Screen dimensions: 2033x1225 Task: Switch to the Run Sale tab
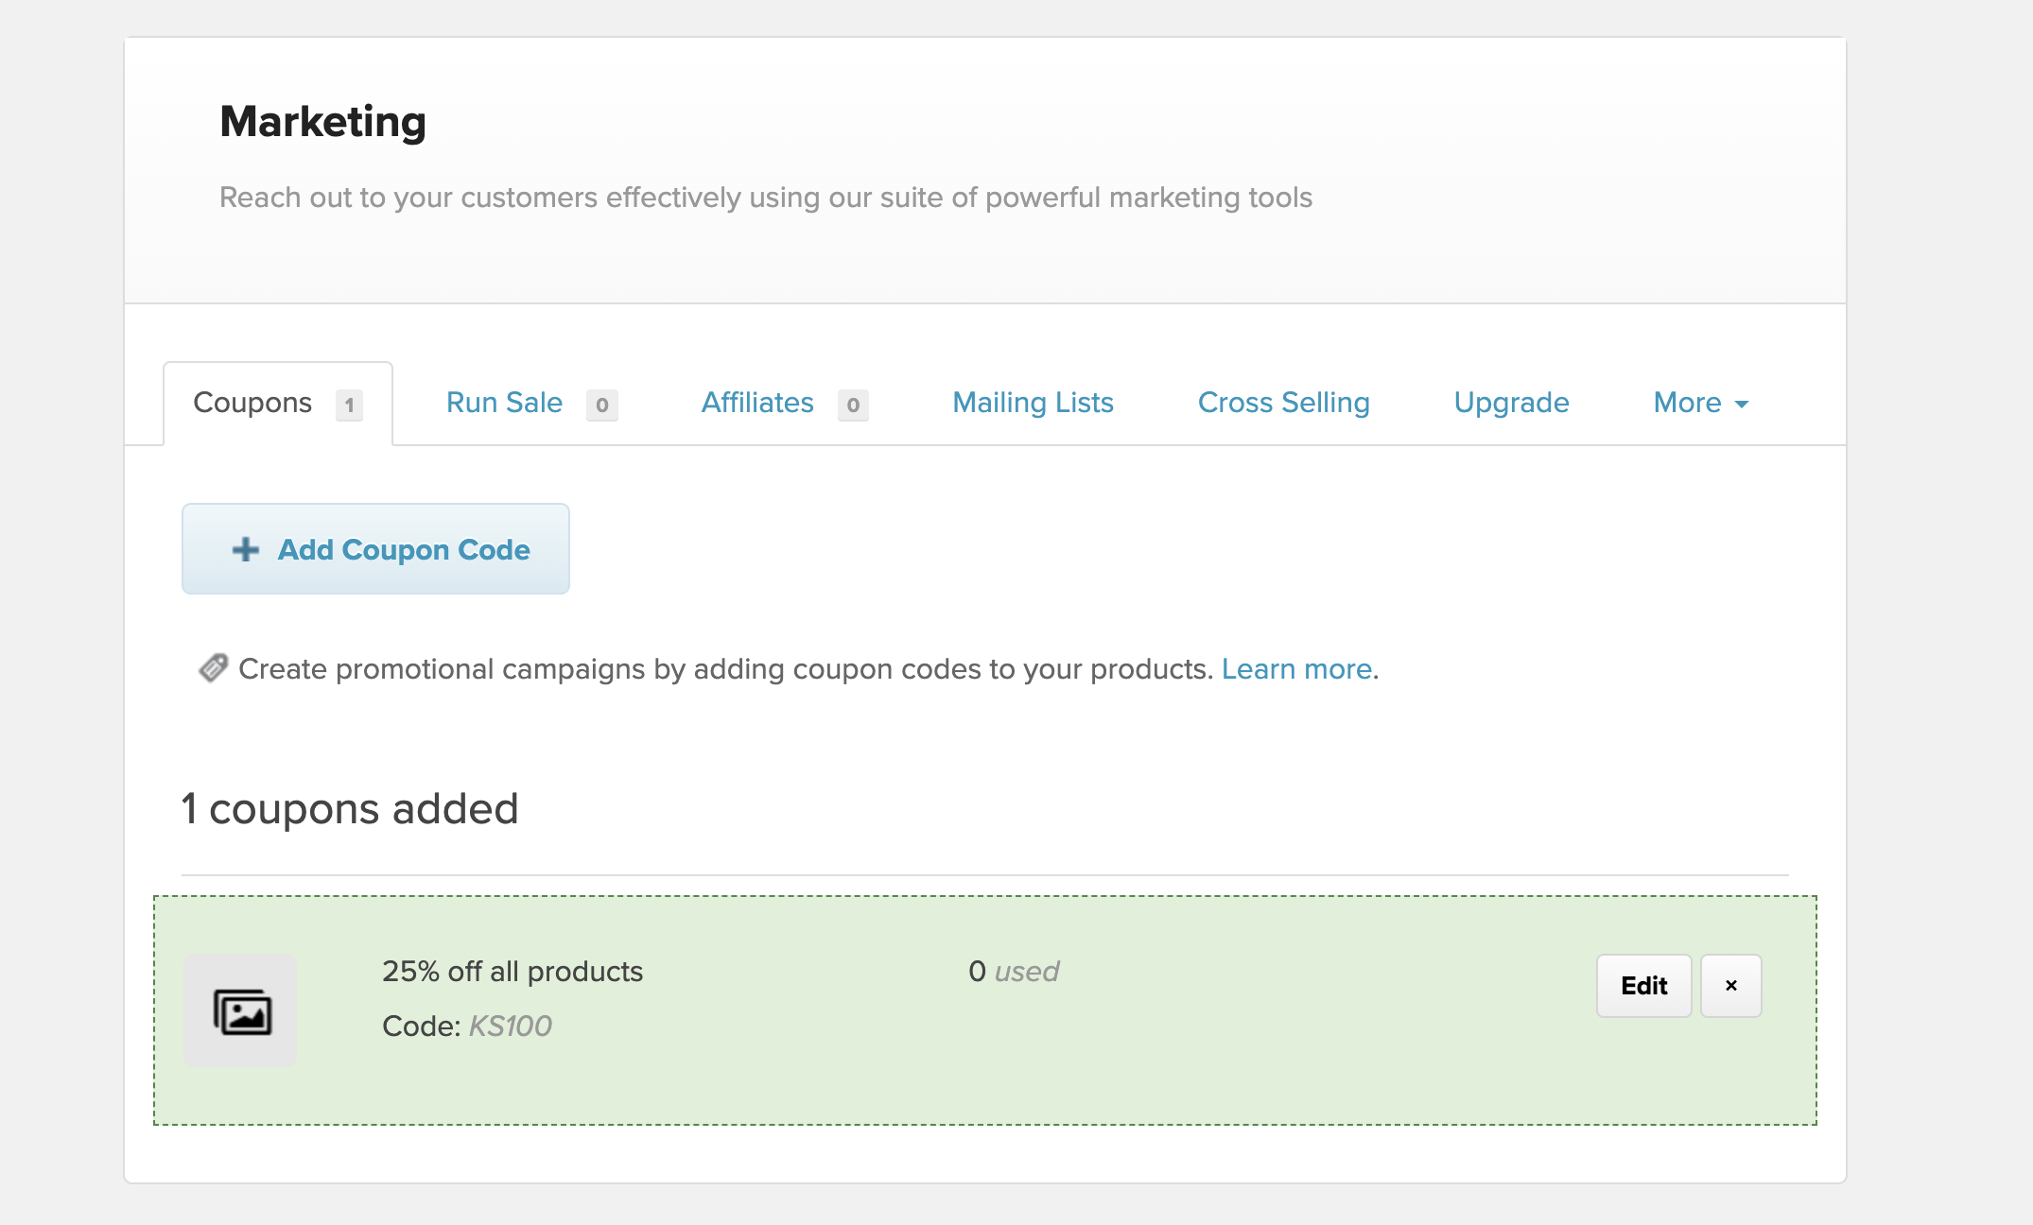[504, 403]
